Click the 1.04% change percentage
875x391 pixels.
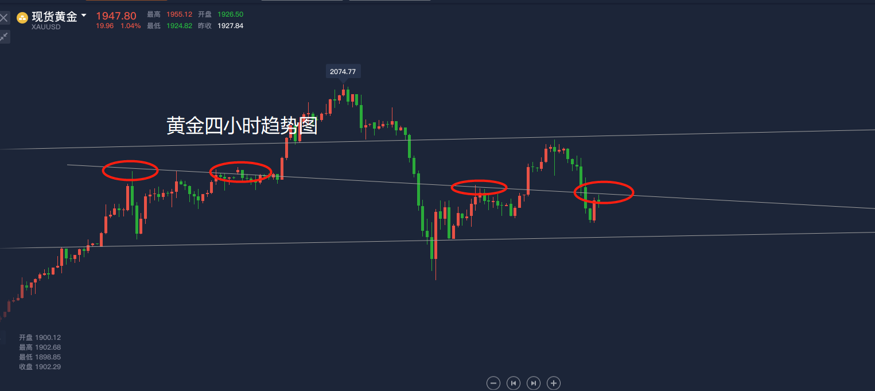[x=130, y=26]
